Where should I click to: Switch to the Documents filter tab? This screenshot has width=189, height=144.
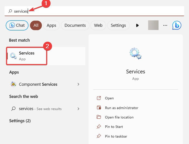pyautogui.click(x=75, y=25)
